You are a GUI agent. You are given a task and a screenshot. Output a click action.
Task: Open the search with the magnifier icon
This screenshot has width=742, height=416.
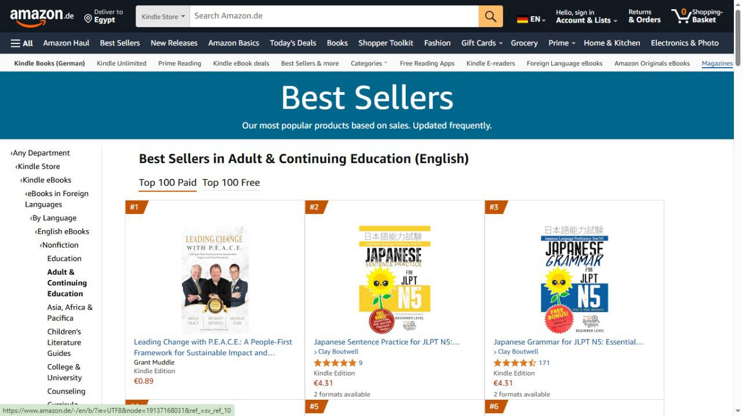click(x=490, y=16)
